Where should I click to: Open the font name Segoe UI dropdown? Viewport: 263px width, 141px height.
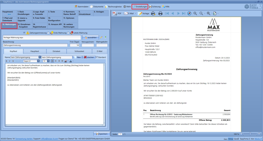pos(38,61)
